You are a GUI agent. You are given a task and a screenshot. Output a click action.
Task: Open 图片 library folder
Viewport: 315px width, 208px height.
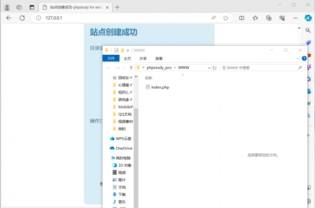[119, 180]
